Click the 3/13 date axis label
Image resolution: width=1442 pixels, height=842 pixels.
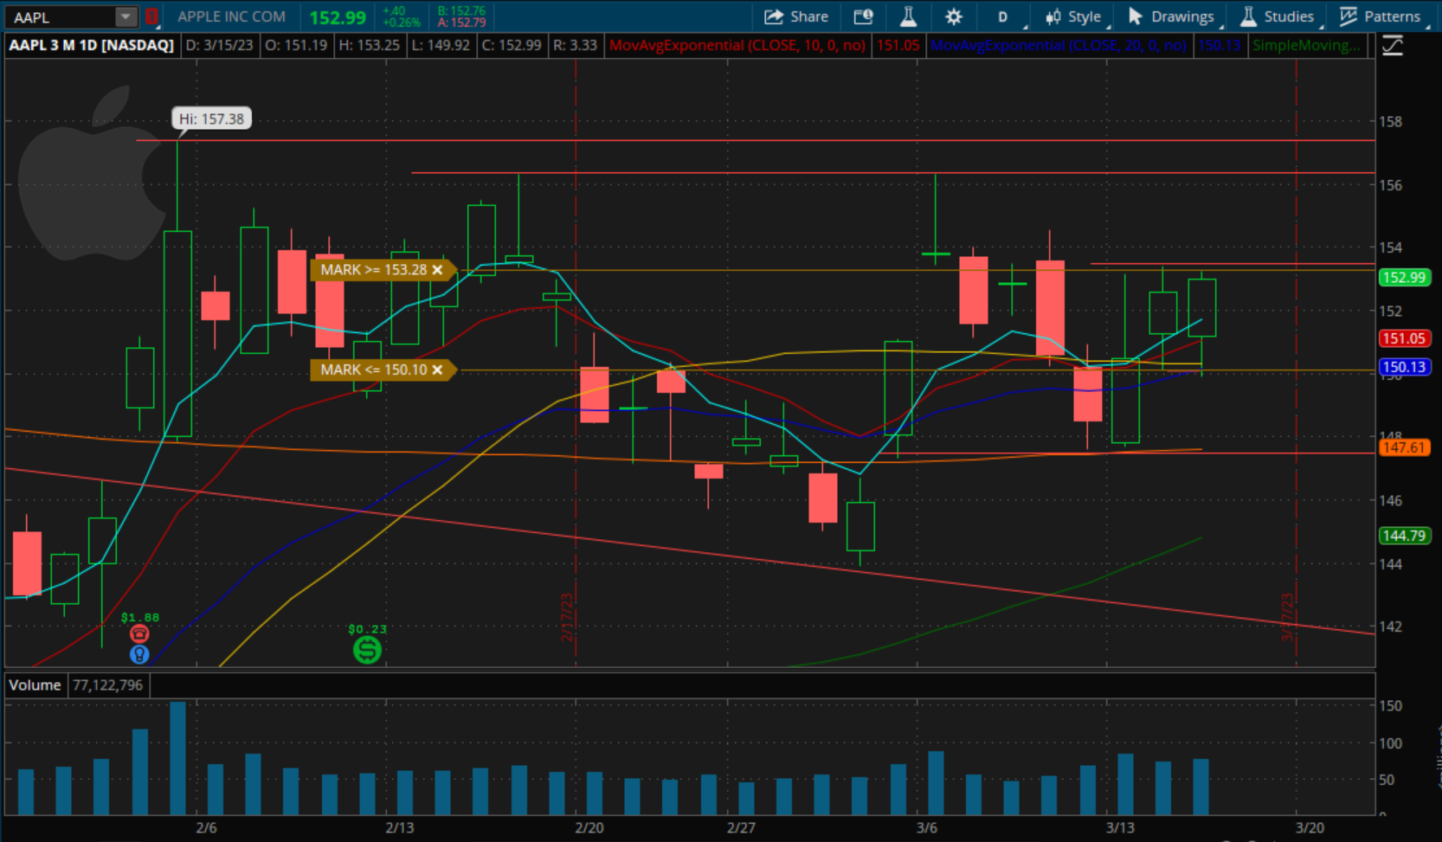1120,827
